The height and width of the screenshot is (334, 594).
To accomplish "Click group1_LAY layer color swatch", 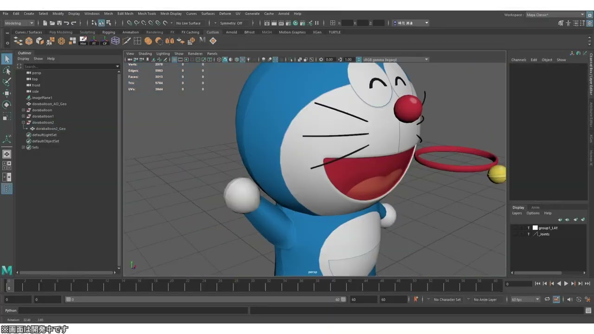I will tap(535, 228).
